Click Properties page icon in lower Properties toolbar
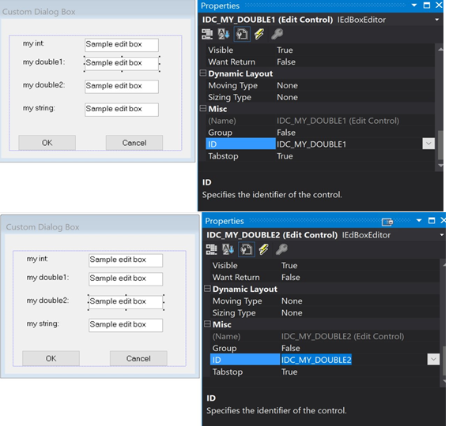Viewport: 449px width, 426px height. coord(247,249)
